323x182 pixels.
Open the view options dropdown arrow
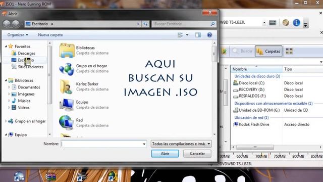point(187,35)
